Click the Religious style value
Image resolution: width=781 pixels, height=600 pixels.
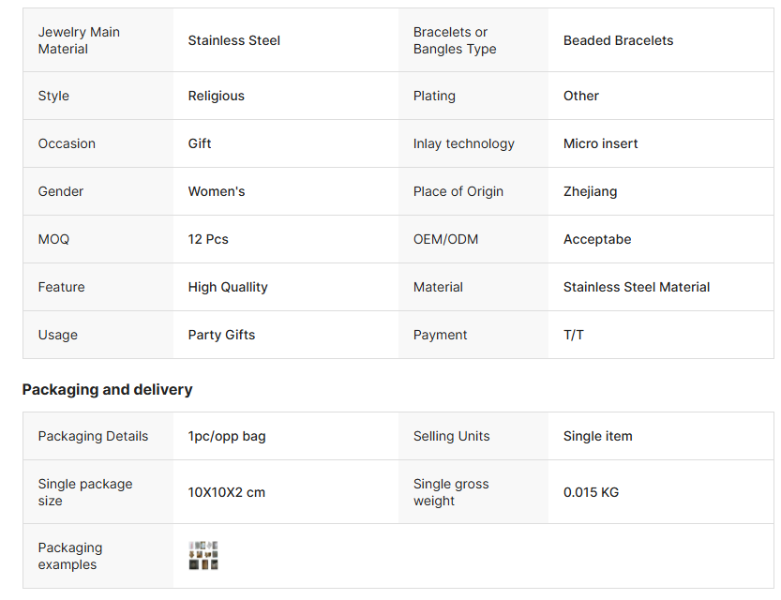[x=216, y=96]
